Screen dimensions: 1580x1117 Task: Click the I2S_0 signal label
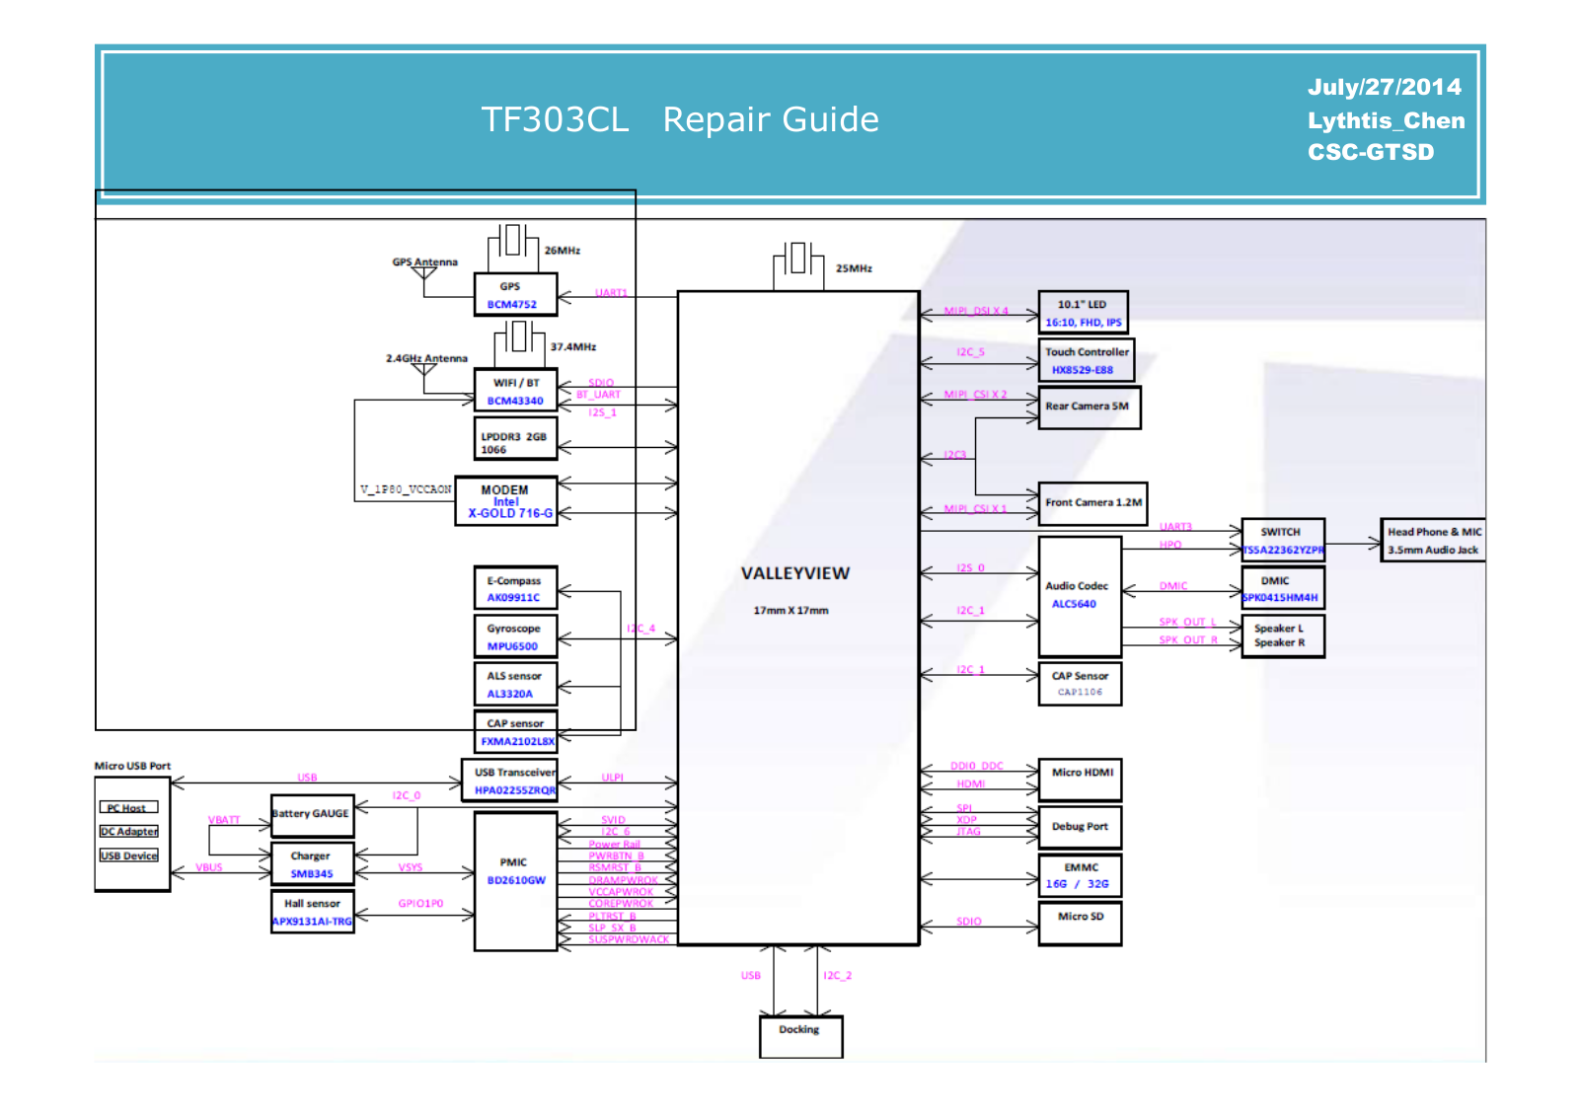pos(970,568)
